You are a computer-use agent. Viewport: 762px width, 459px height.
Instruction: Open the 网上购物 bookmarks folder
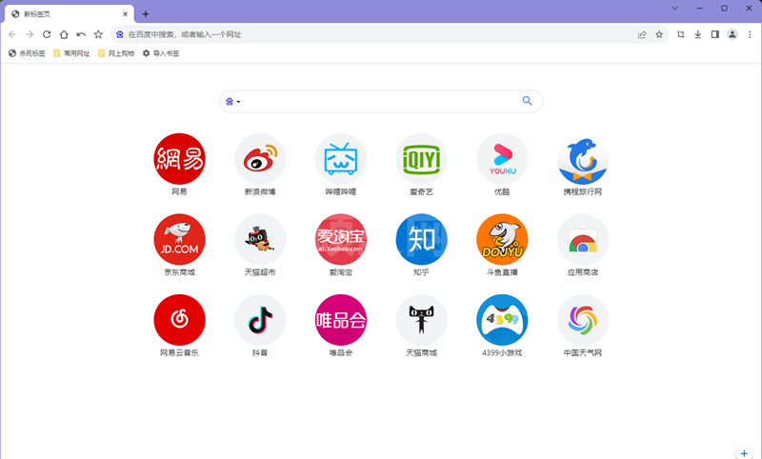pos(116,53)
